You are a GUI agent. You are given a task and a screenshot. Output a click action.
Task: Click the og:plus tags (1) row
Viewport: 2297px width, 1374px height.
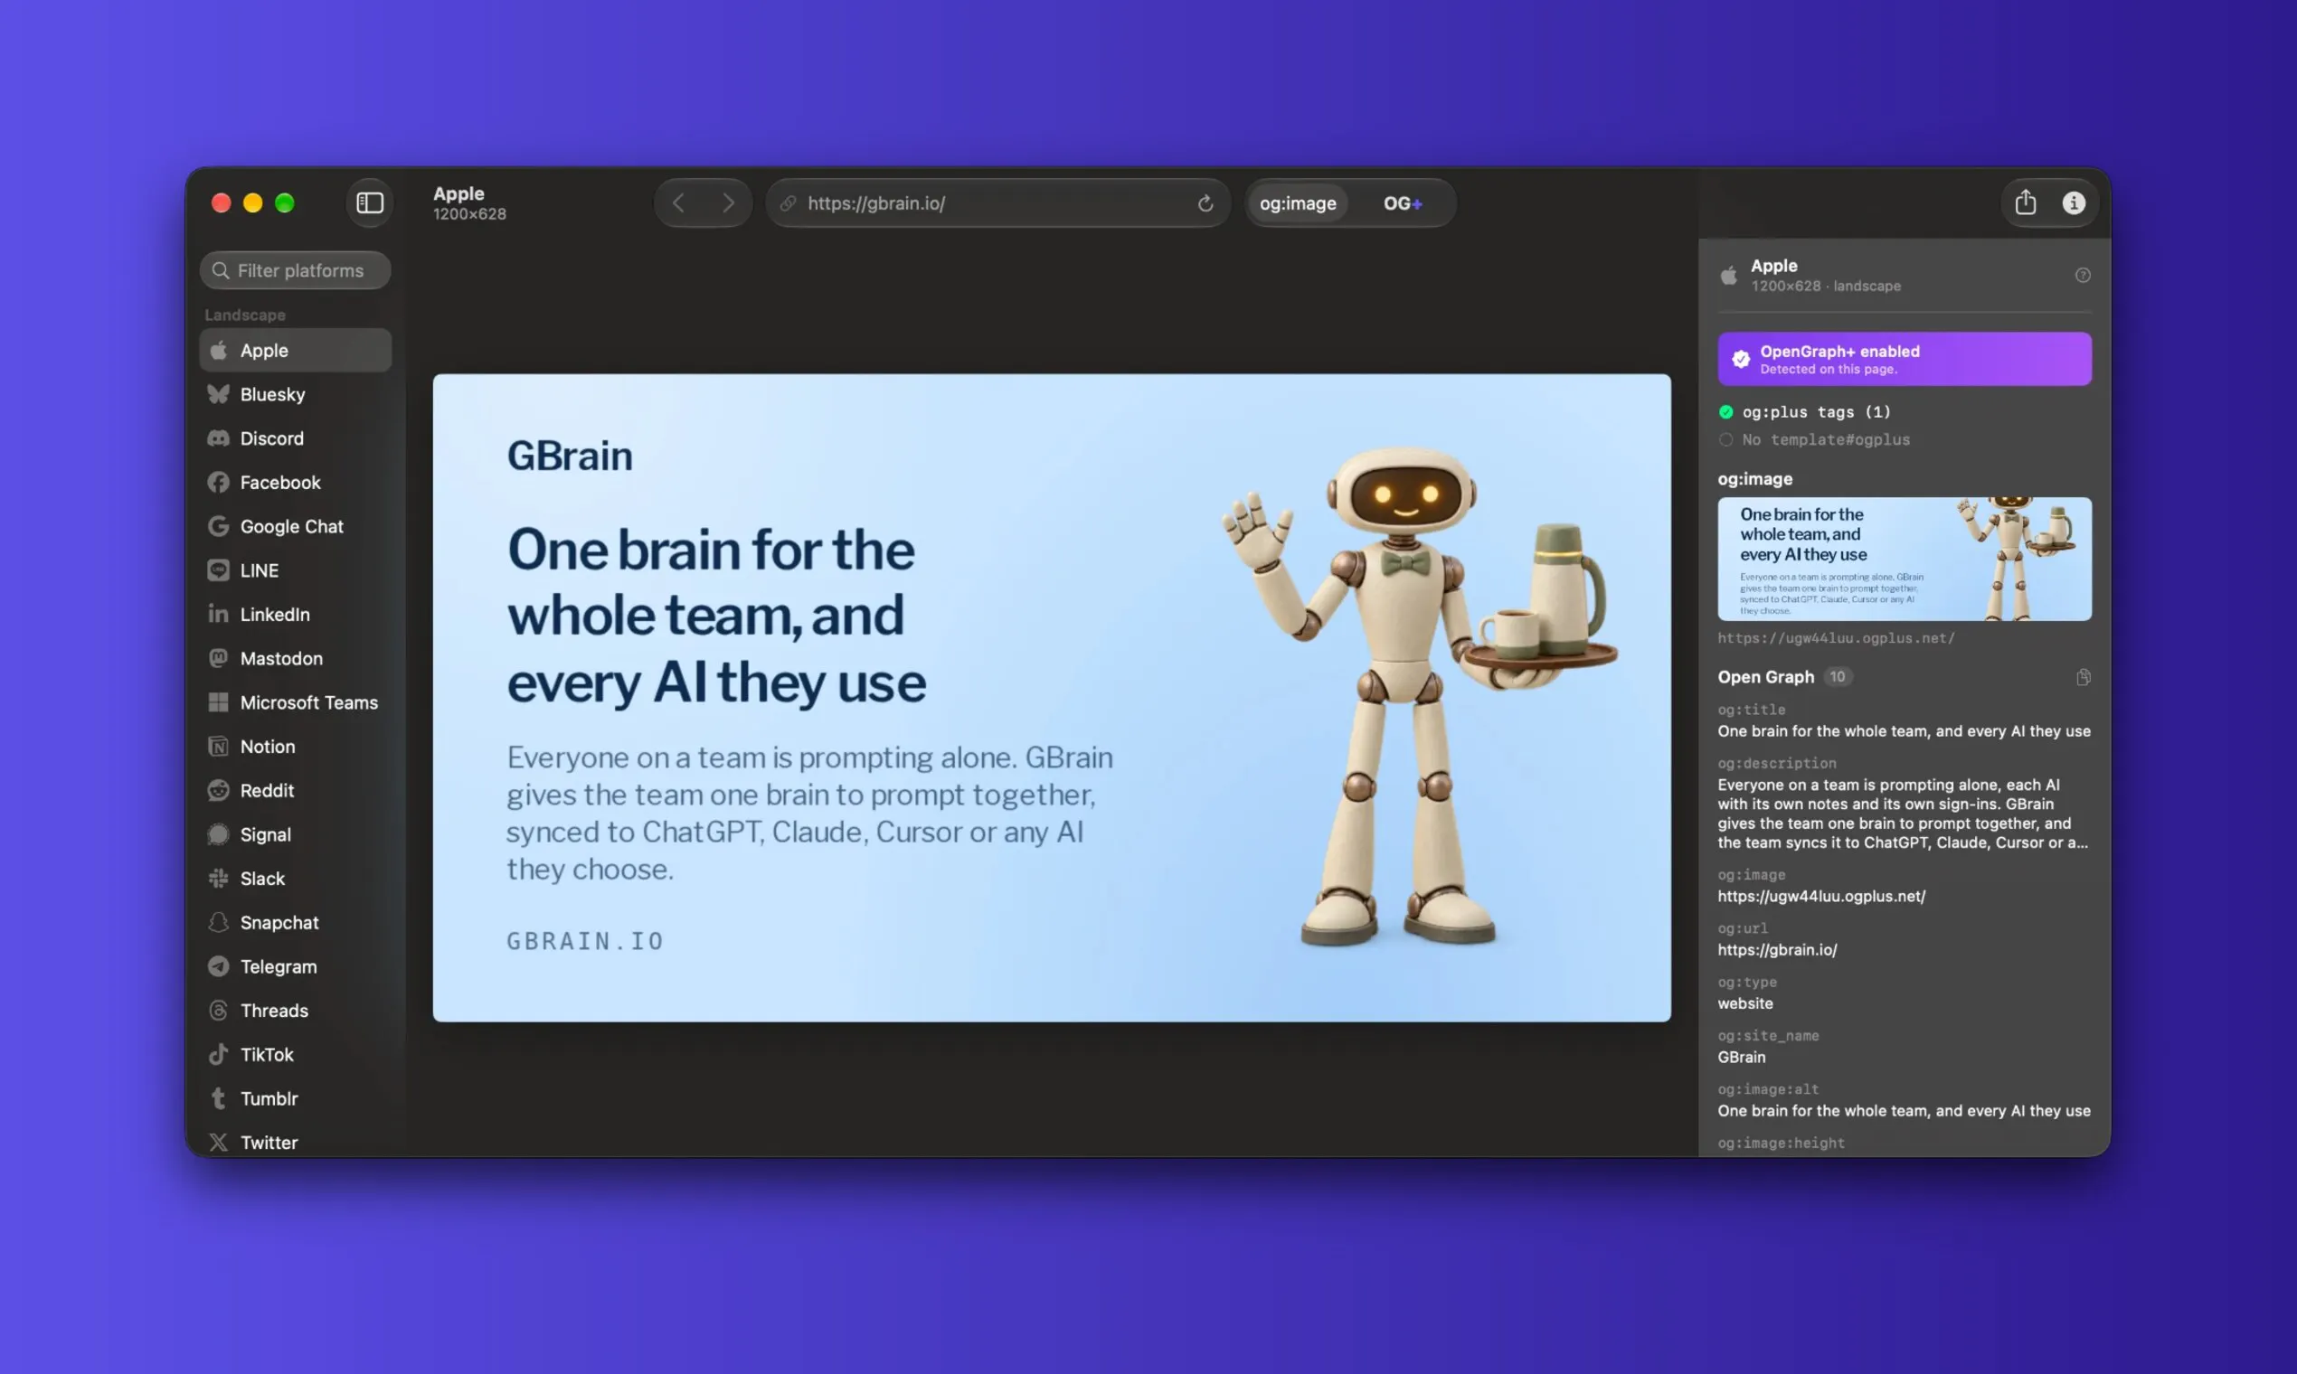[1804, 412]
